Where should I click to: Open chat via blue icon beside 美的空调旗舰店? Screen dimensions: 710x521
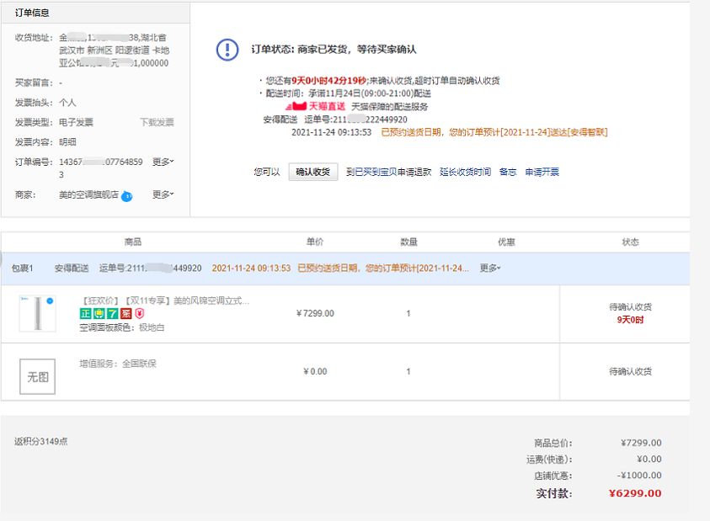pos(127,196)
